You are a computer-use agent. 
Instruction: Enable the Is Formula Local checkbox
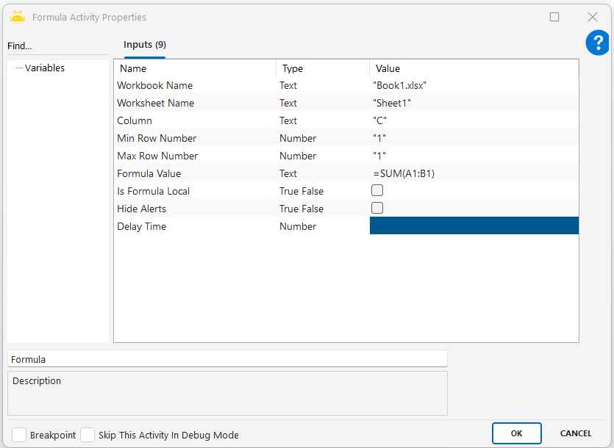click(x=377, y=191)
